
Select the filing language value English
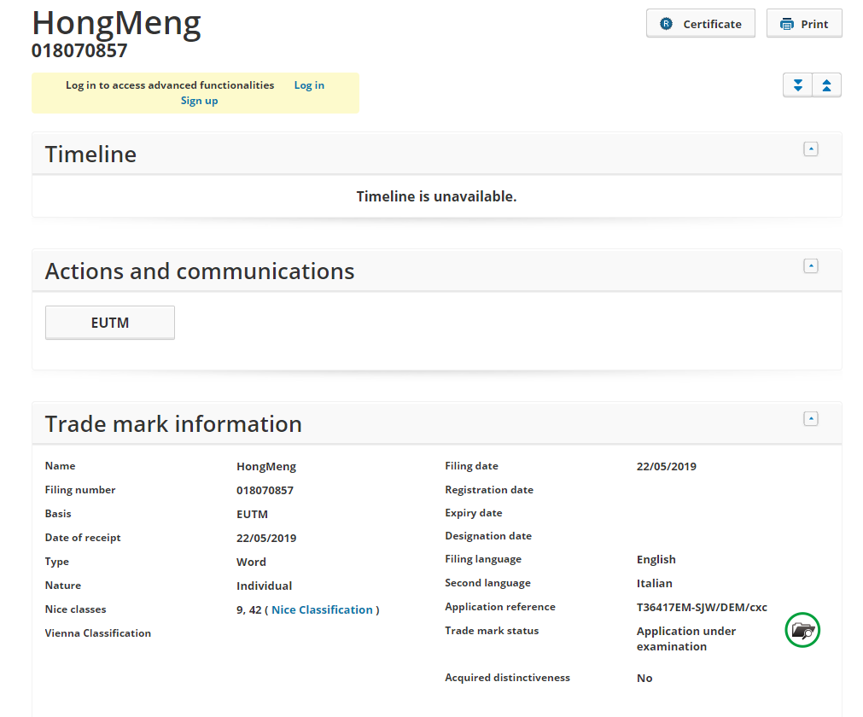(656, 560)
